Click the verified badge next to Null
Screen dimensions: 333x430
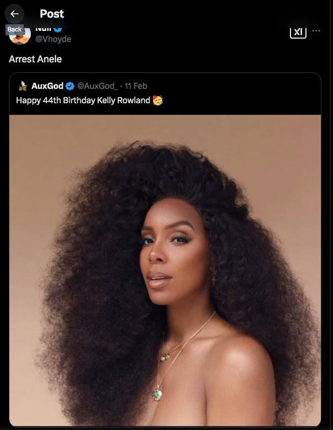pos(57,29)
